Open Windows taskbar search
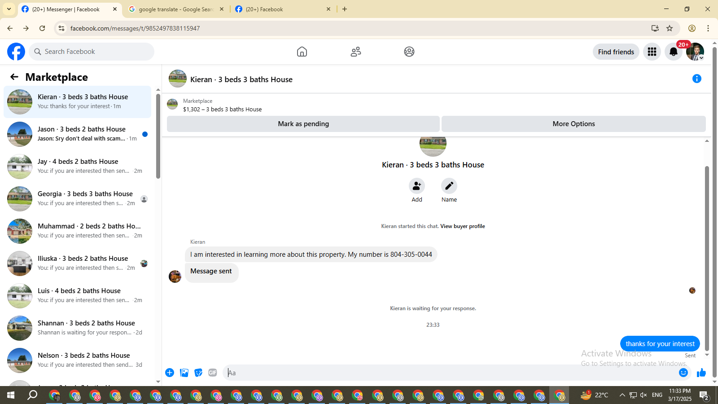This screenshot has width=718, height=404. [x=32, y=395]
